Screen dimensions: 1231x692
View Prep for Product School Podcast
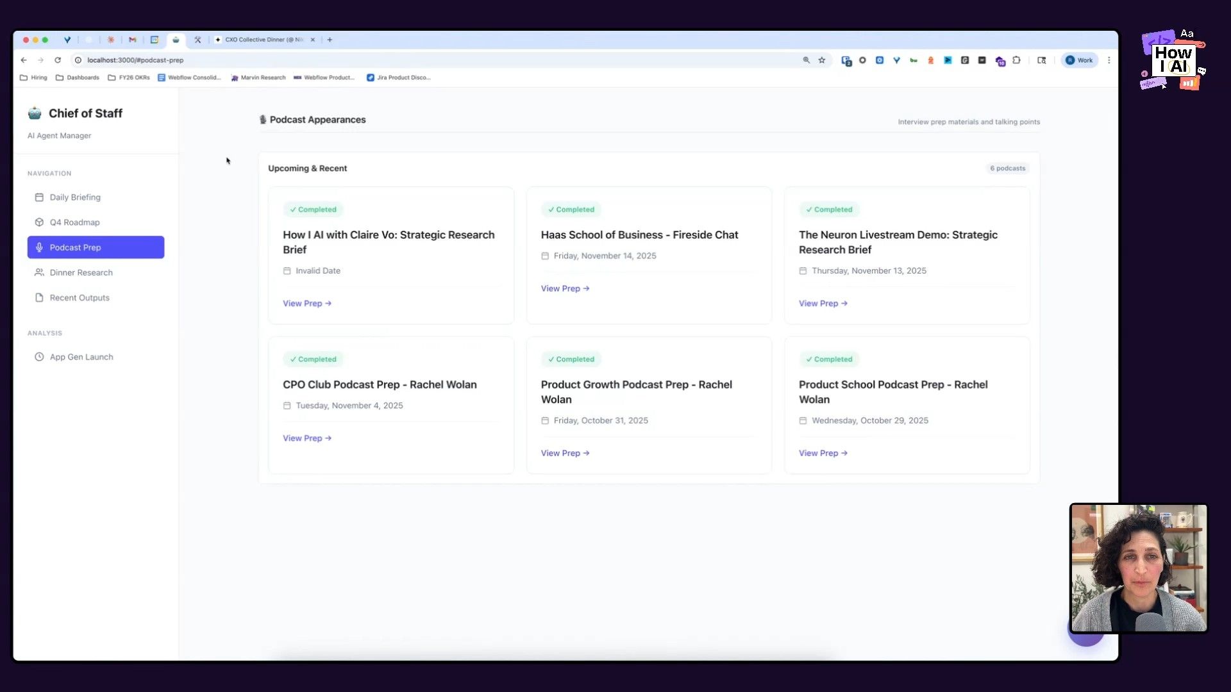click(x=823, y=454)
